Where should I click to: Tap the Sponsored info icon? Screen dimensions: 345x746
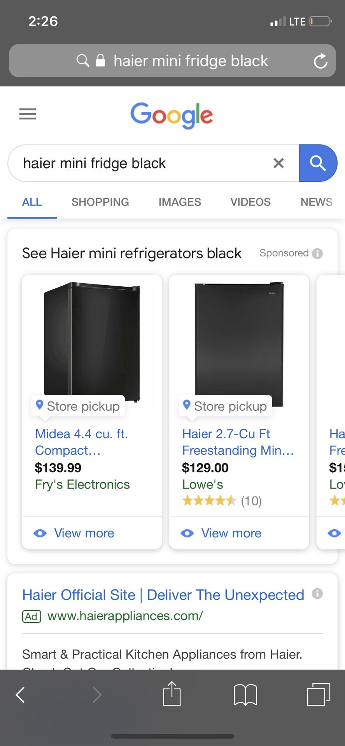[317, 253]
